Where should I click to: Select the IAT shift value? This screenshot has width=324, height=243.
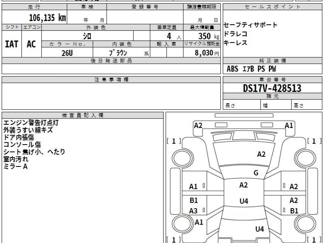[x=12, y=44]
